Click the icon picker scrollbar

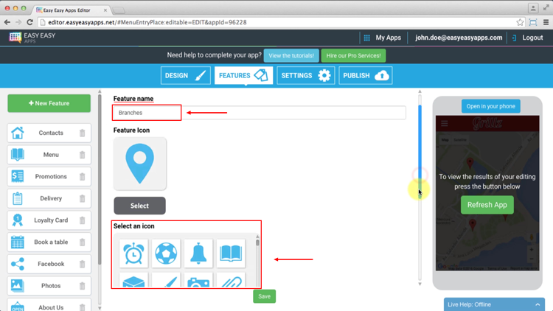(x=257, y=242)
